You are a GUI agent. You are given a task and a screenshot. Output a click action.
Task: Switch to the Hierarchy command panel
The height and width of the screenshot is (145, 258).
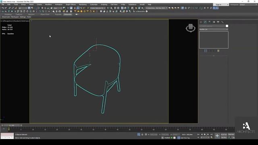210,22
